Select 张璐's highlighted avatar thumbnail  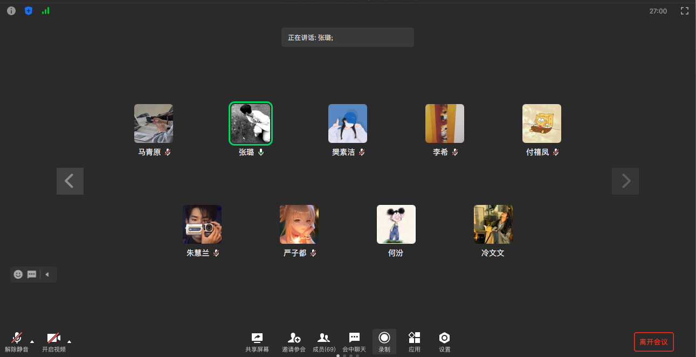251,123
